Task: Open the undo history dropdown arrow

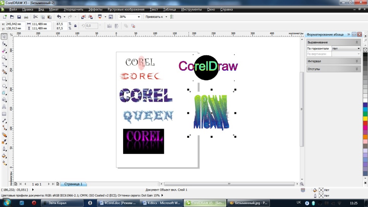Action: point(65,17)
